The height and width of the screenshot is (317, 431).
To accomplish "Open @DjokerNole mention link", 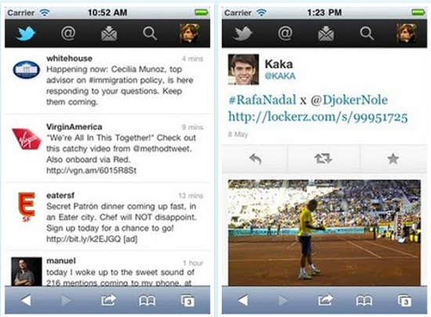I will [x=349, y=100].
